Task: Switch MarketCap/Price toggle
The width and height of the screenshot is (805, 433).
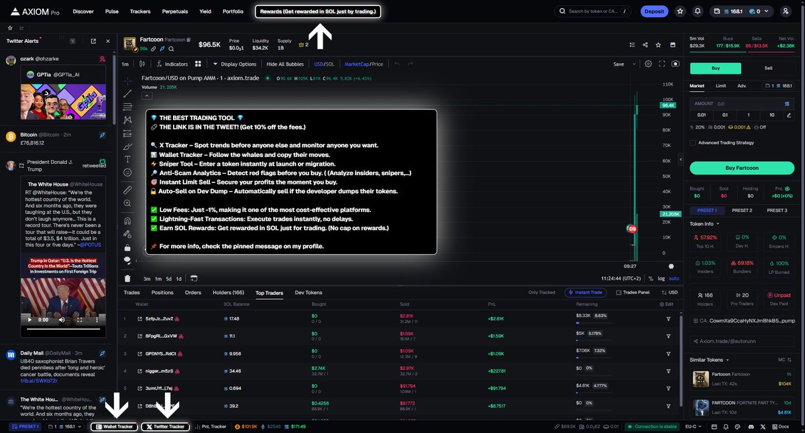Action: coord(364,64)
